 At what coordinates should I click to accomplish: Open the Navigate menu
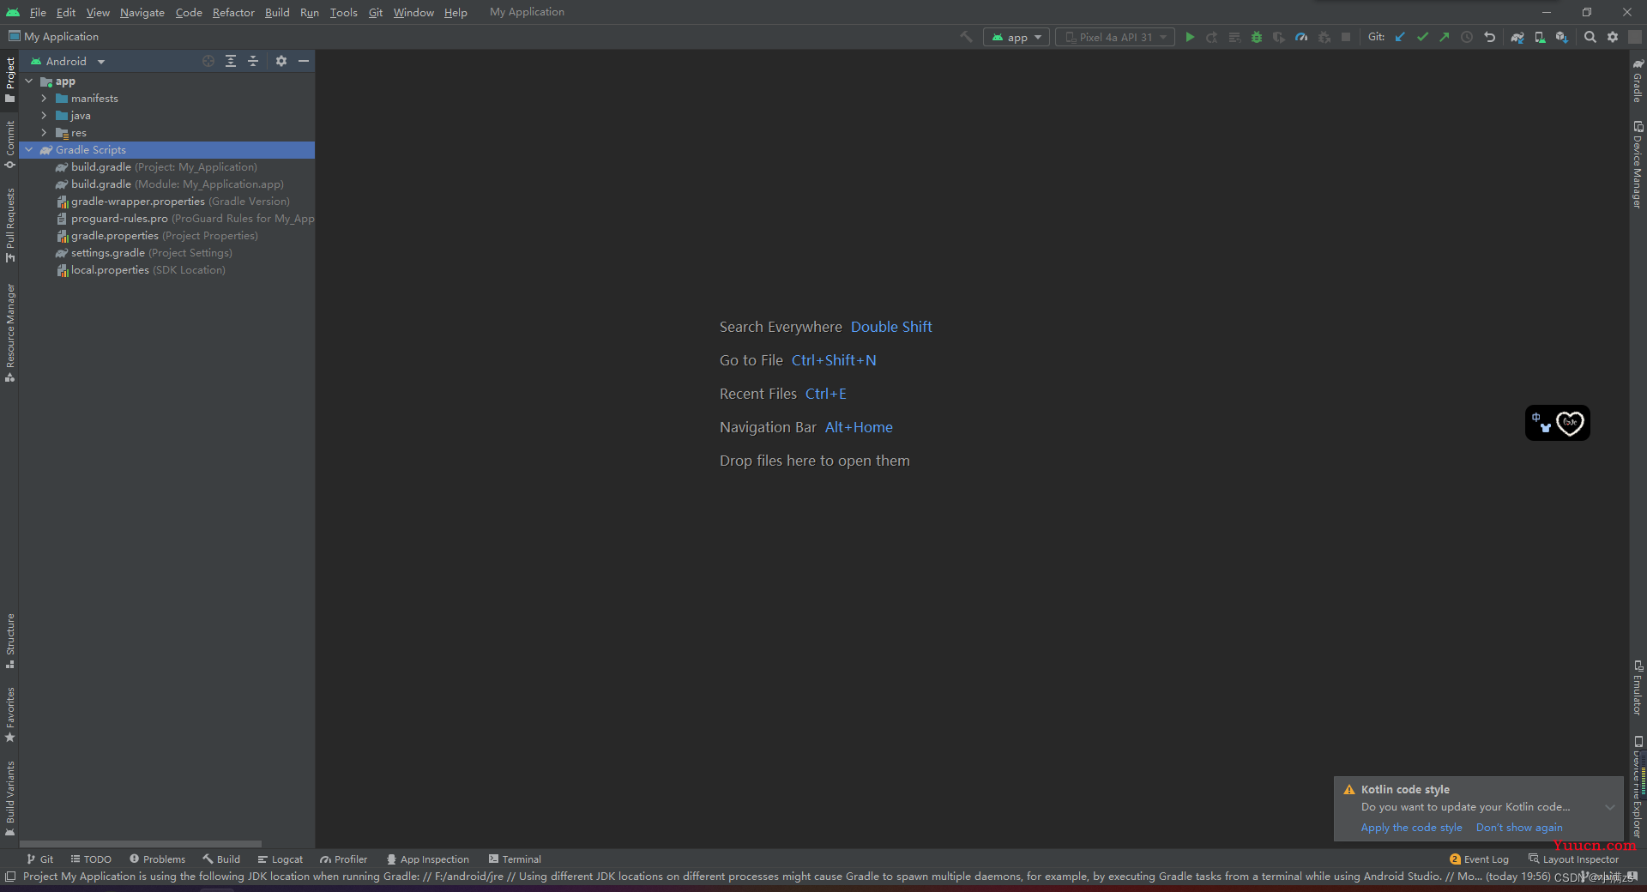pyautogui.click(x=142, y=12)
